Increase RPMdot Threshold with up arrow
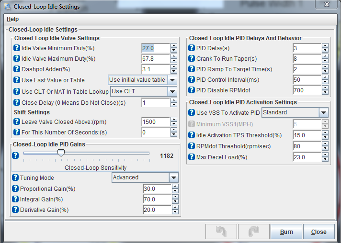The image size is (341, 243). [325, 144]
